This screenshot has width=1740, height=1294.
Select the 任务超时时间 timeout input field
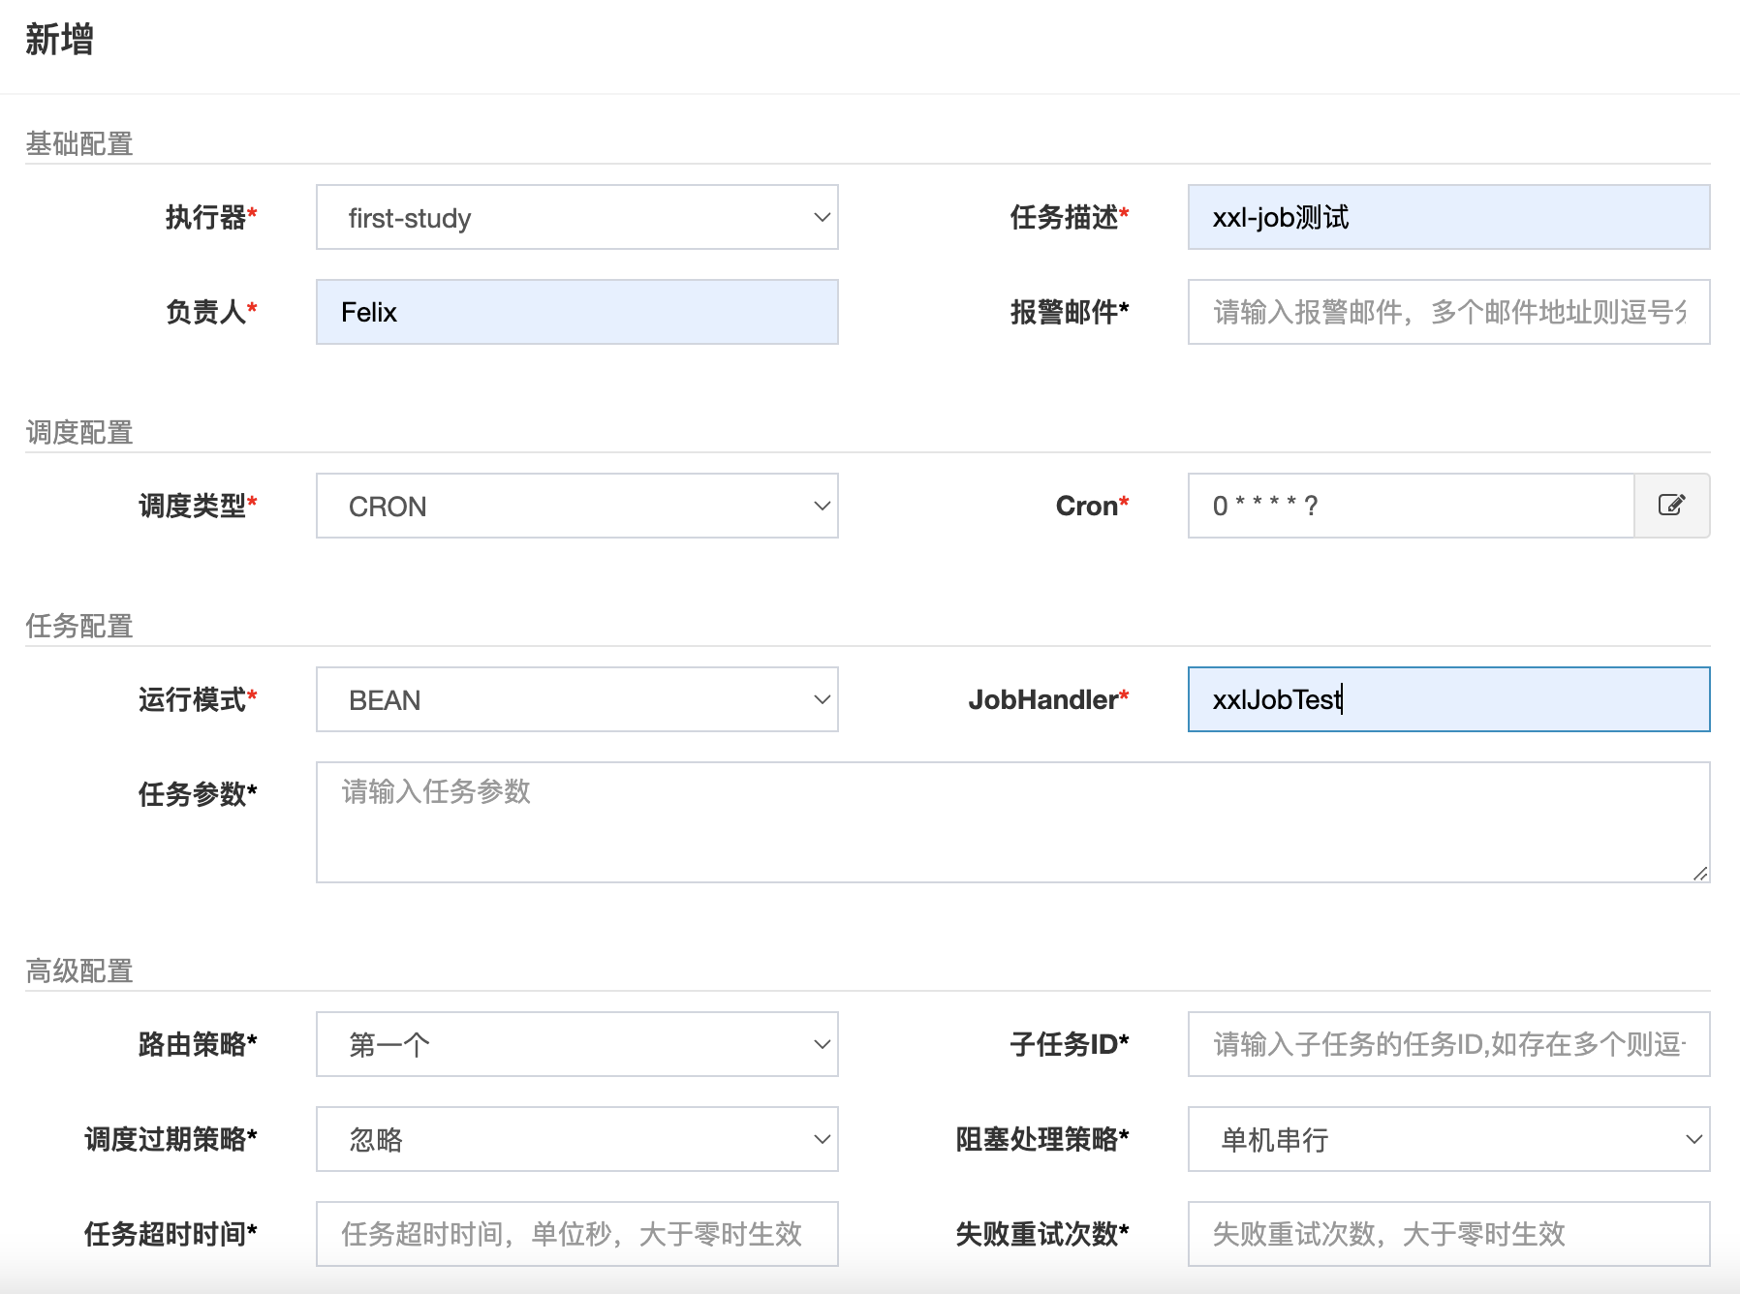pyautogui.click(x=575, y=1234)
